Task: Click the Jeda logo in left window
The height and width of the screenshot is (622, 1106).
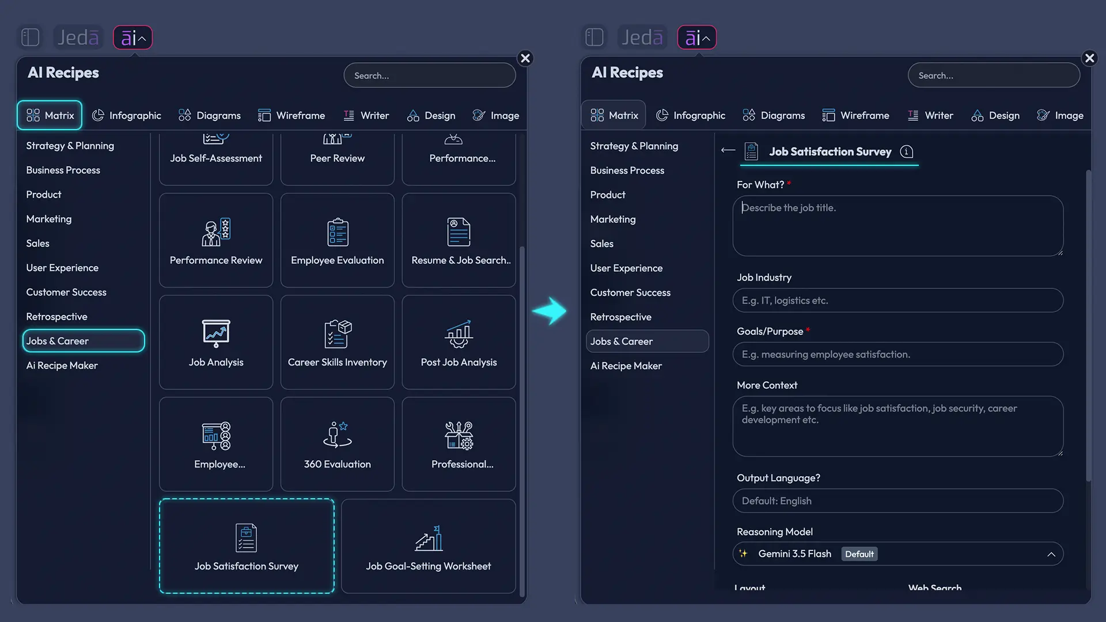Action: click(78, 37)
